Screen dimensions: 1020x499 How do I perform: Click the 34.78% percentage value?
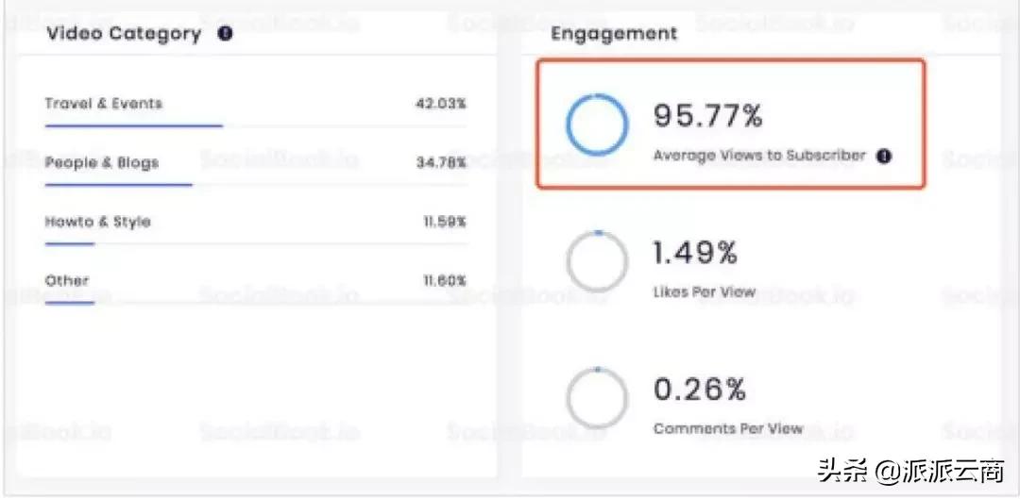point(441,163)
